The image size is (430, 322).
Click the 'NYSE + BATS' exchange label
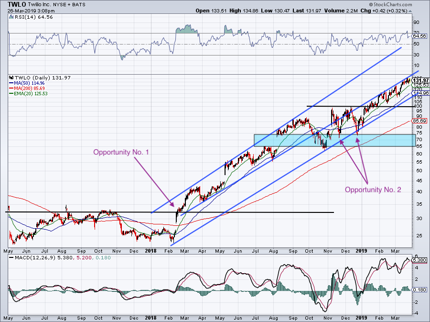[x=70, y=5]
